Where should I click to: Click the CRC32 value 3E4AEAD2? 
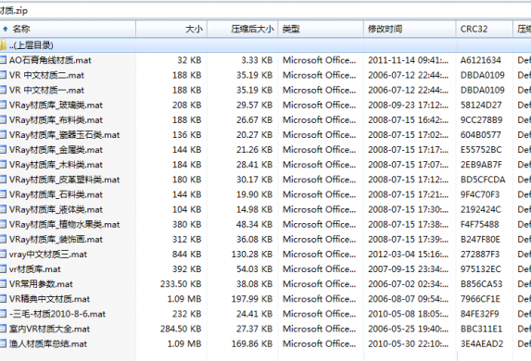coord(482,343)
